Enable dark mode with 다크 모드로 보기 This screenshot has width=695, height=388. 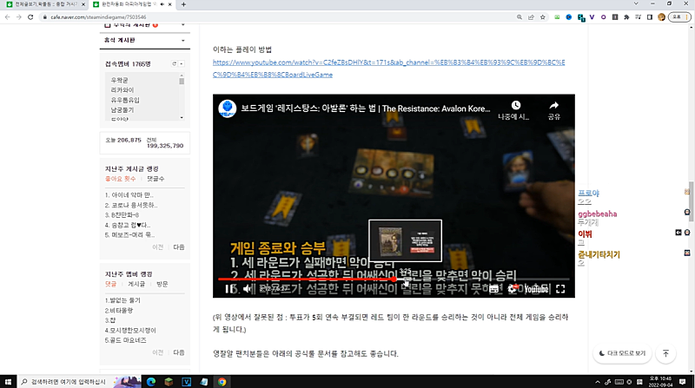[x=622, y=353]
